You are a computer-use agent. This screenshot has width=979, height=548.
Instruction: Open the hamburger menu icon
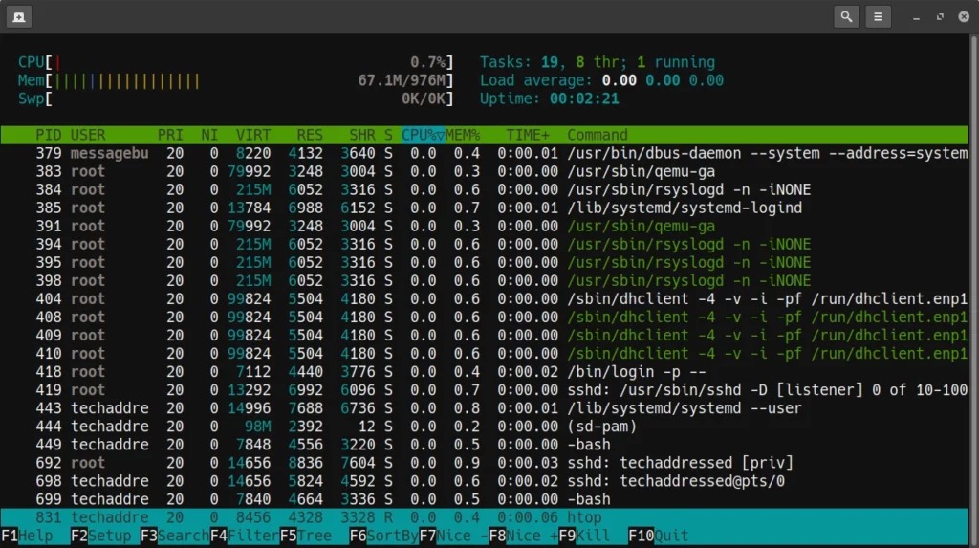coord(878,17)
